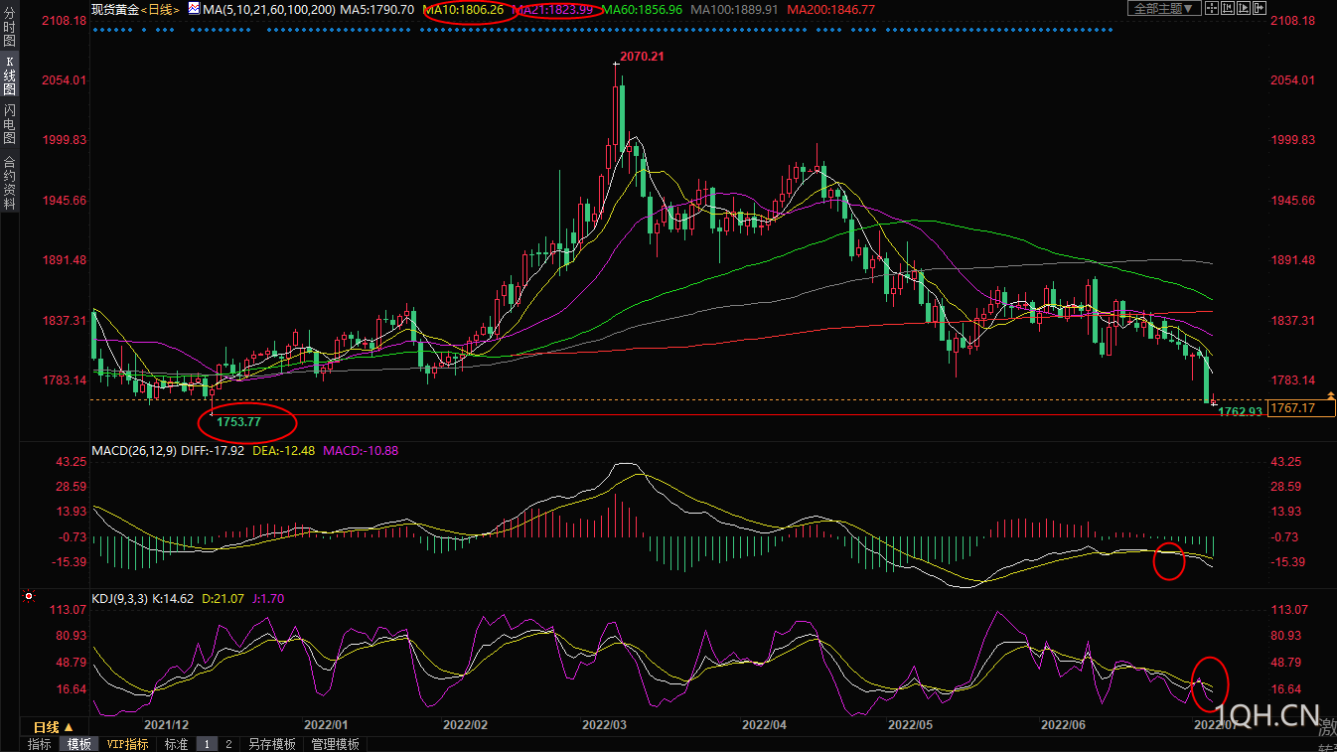Click the 2022/06 date axis label

[1063, 725]
